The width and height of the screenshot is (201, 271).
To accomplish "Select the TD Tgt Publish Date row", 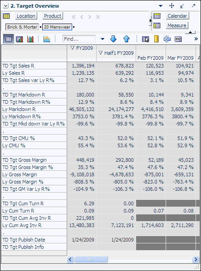I will 34,240.
